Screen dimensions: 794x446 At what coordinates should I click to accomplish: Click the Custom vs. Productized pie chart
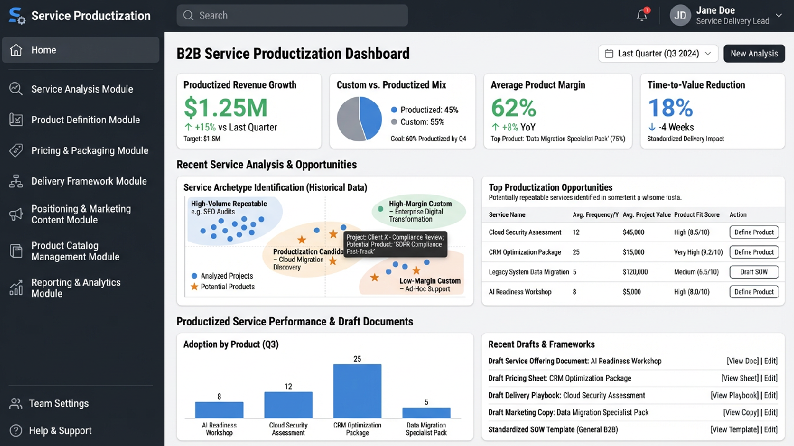[360, 118]
